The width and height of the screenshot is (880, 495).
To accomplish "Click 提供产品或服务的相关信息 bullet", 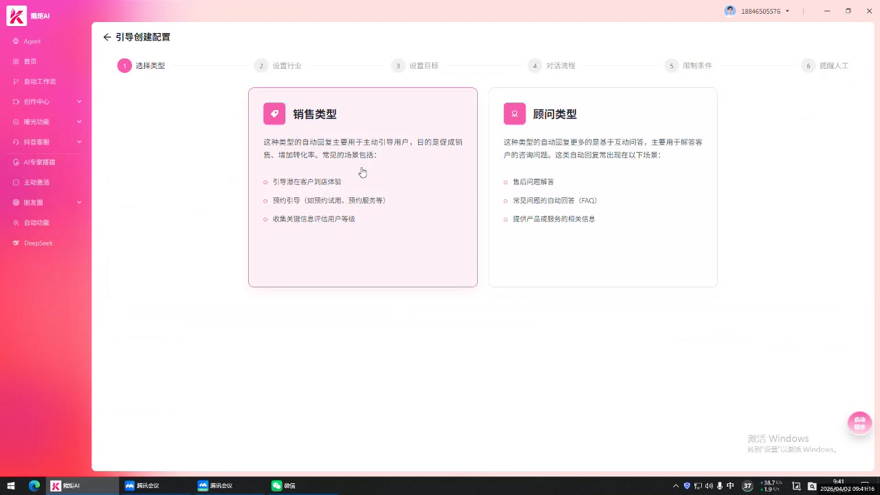I will tap(553, 219).
